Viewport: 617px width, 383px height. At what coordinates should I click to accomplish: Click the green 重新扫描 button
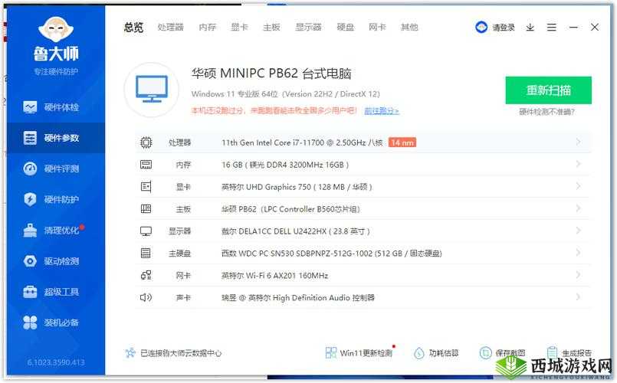pos(549,90)
